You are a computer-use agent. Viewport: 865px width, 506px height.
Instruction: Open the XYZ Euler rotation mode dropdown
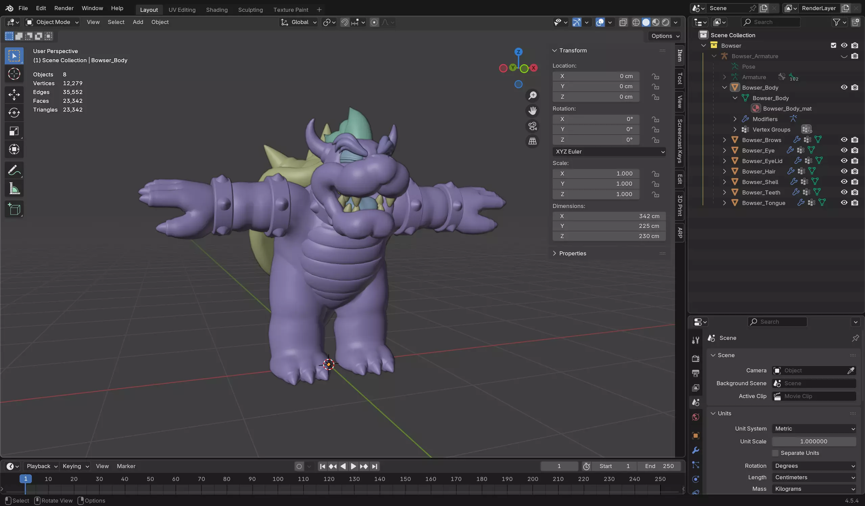[x=609, y=152]
